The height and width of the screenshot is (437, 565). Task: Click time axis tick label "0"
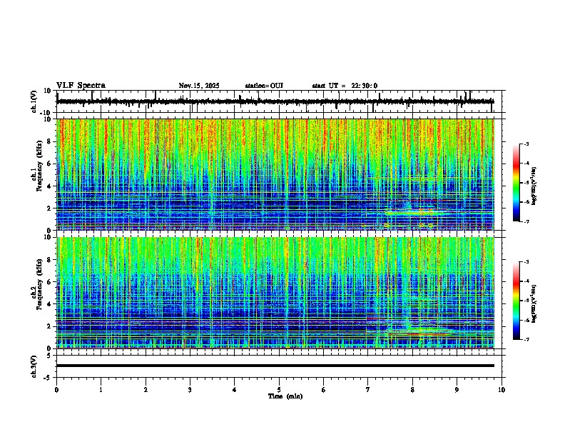click(x=56, y=390)
